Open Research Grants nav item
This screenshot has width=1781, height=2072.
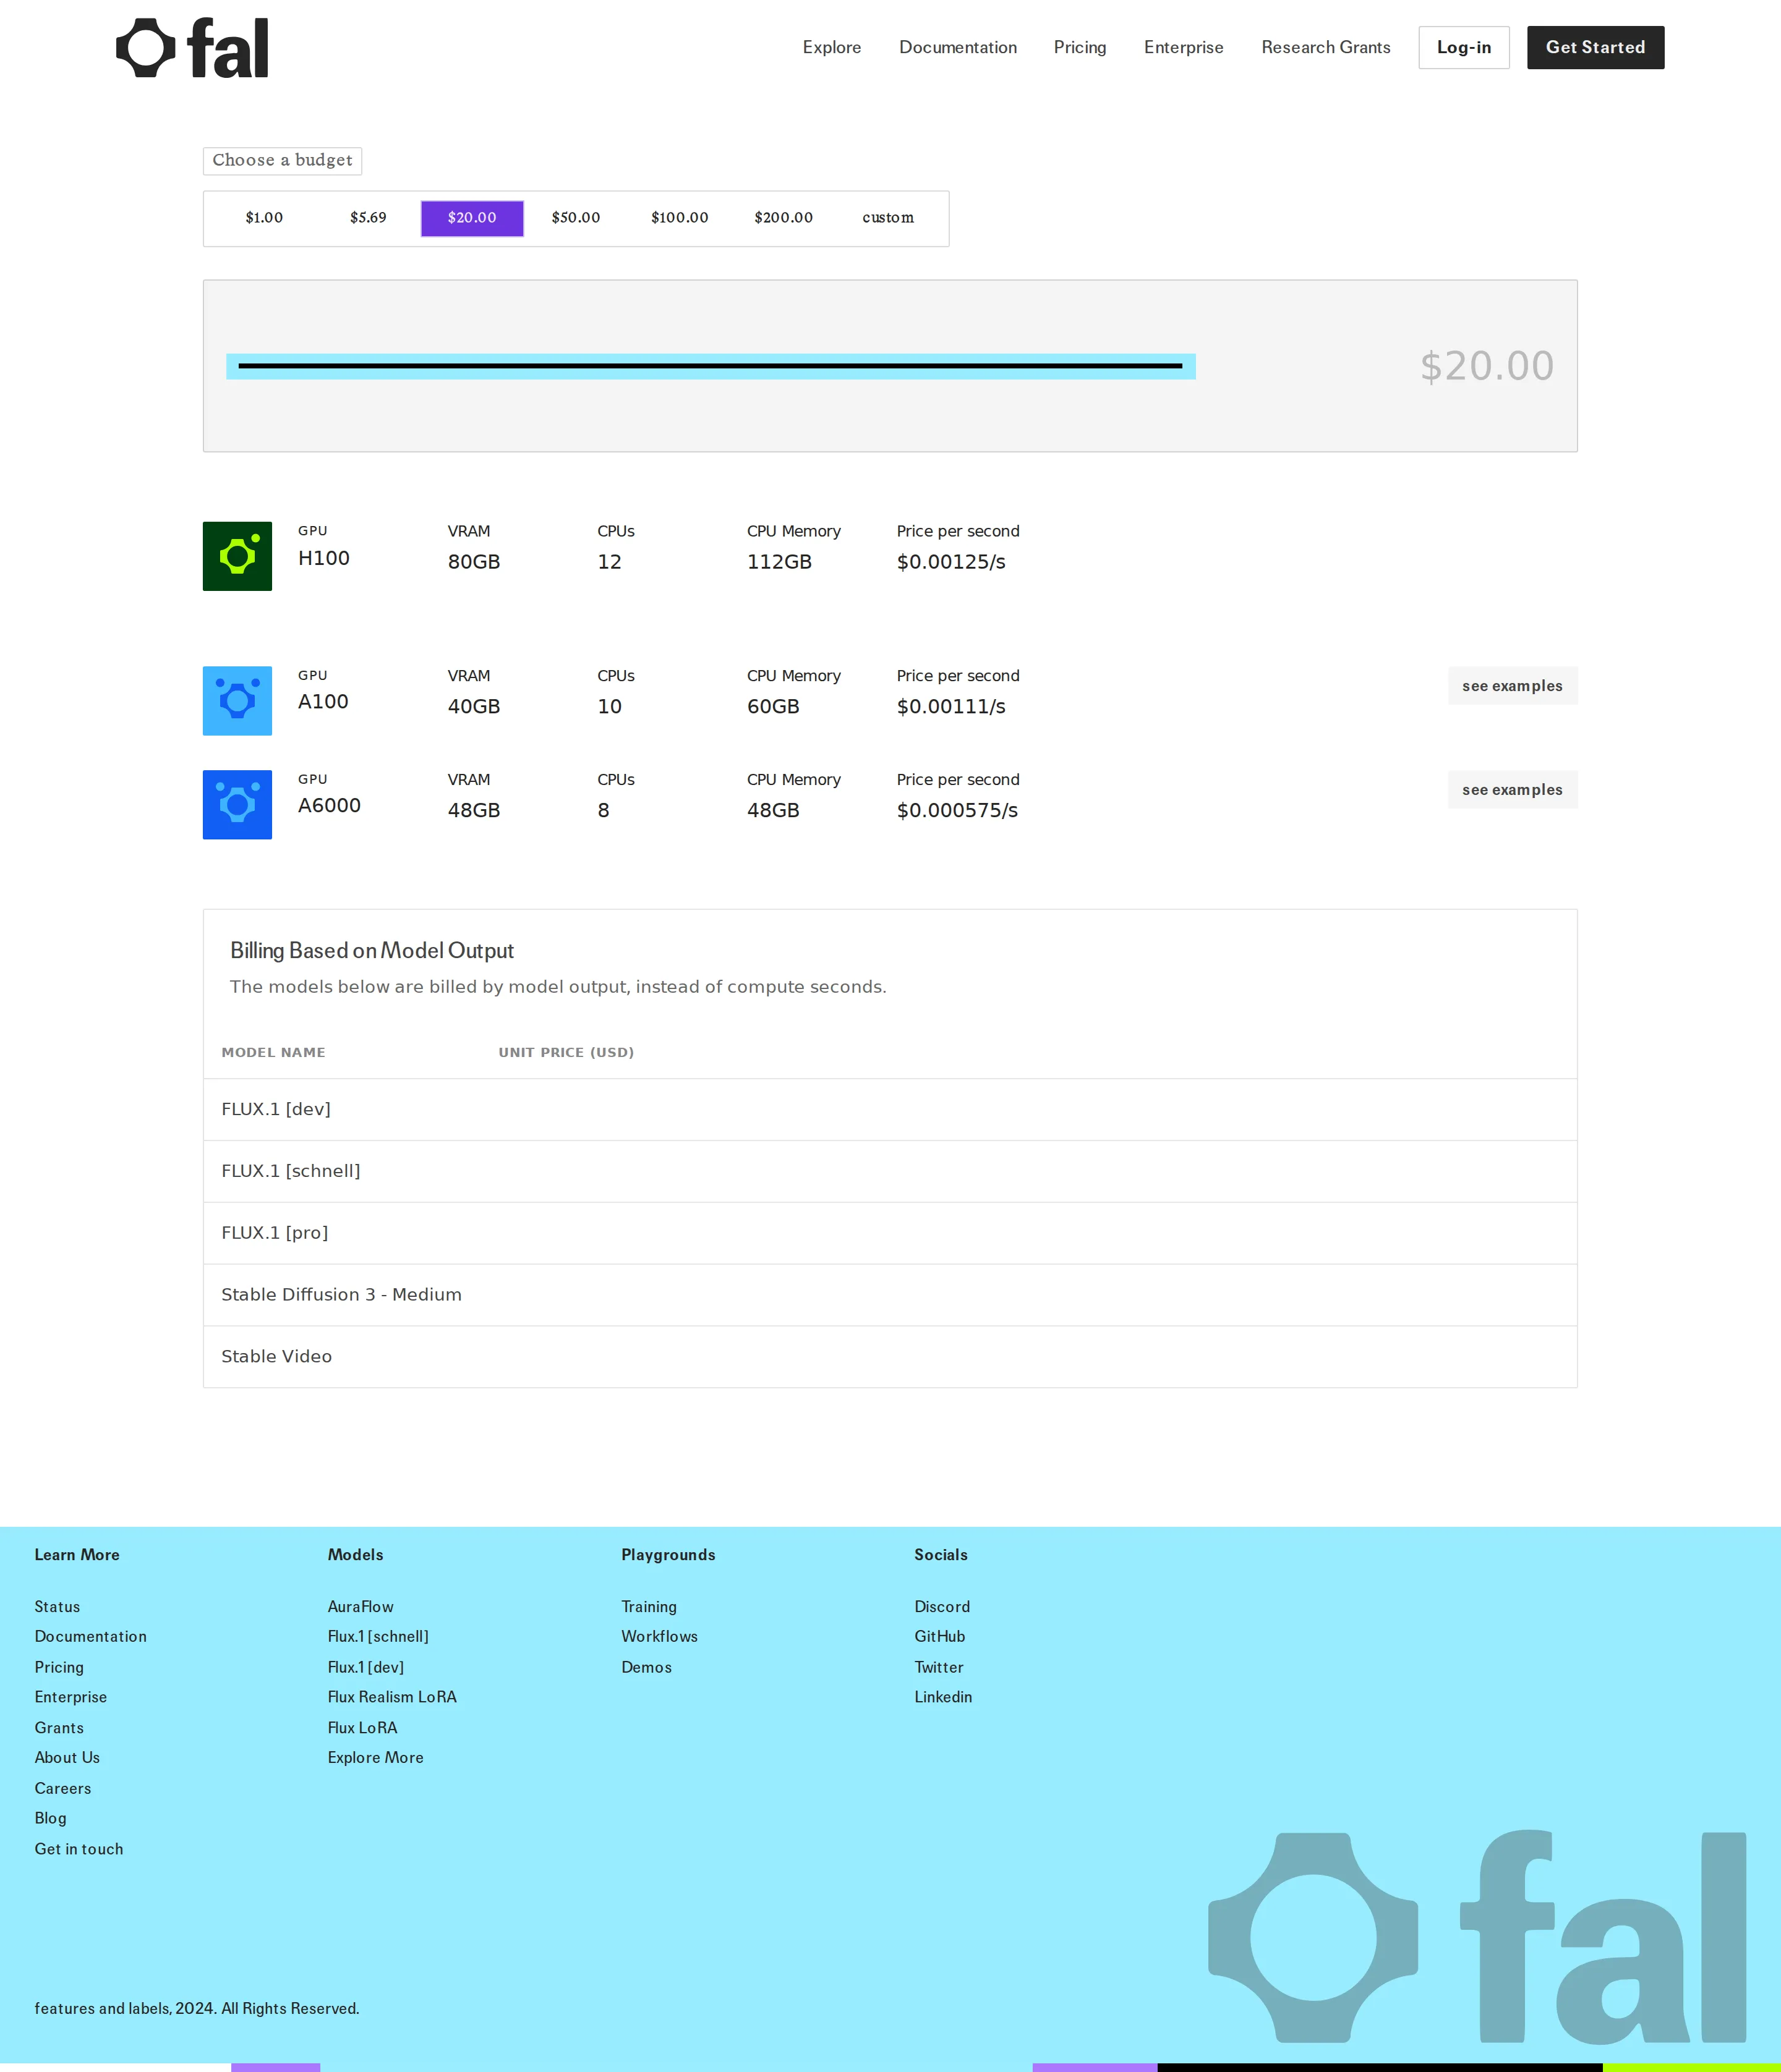(1326, 47)
